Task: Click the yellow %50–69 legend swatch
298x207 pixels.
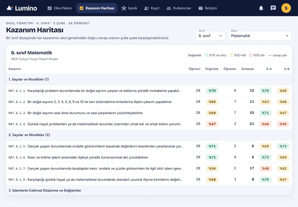Action: click(231, 55)
